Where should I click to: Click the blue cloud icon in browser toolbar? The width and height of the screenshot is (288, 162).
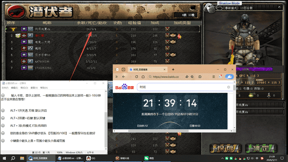[229, 77]
